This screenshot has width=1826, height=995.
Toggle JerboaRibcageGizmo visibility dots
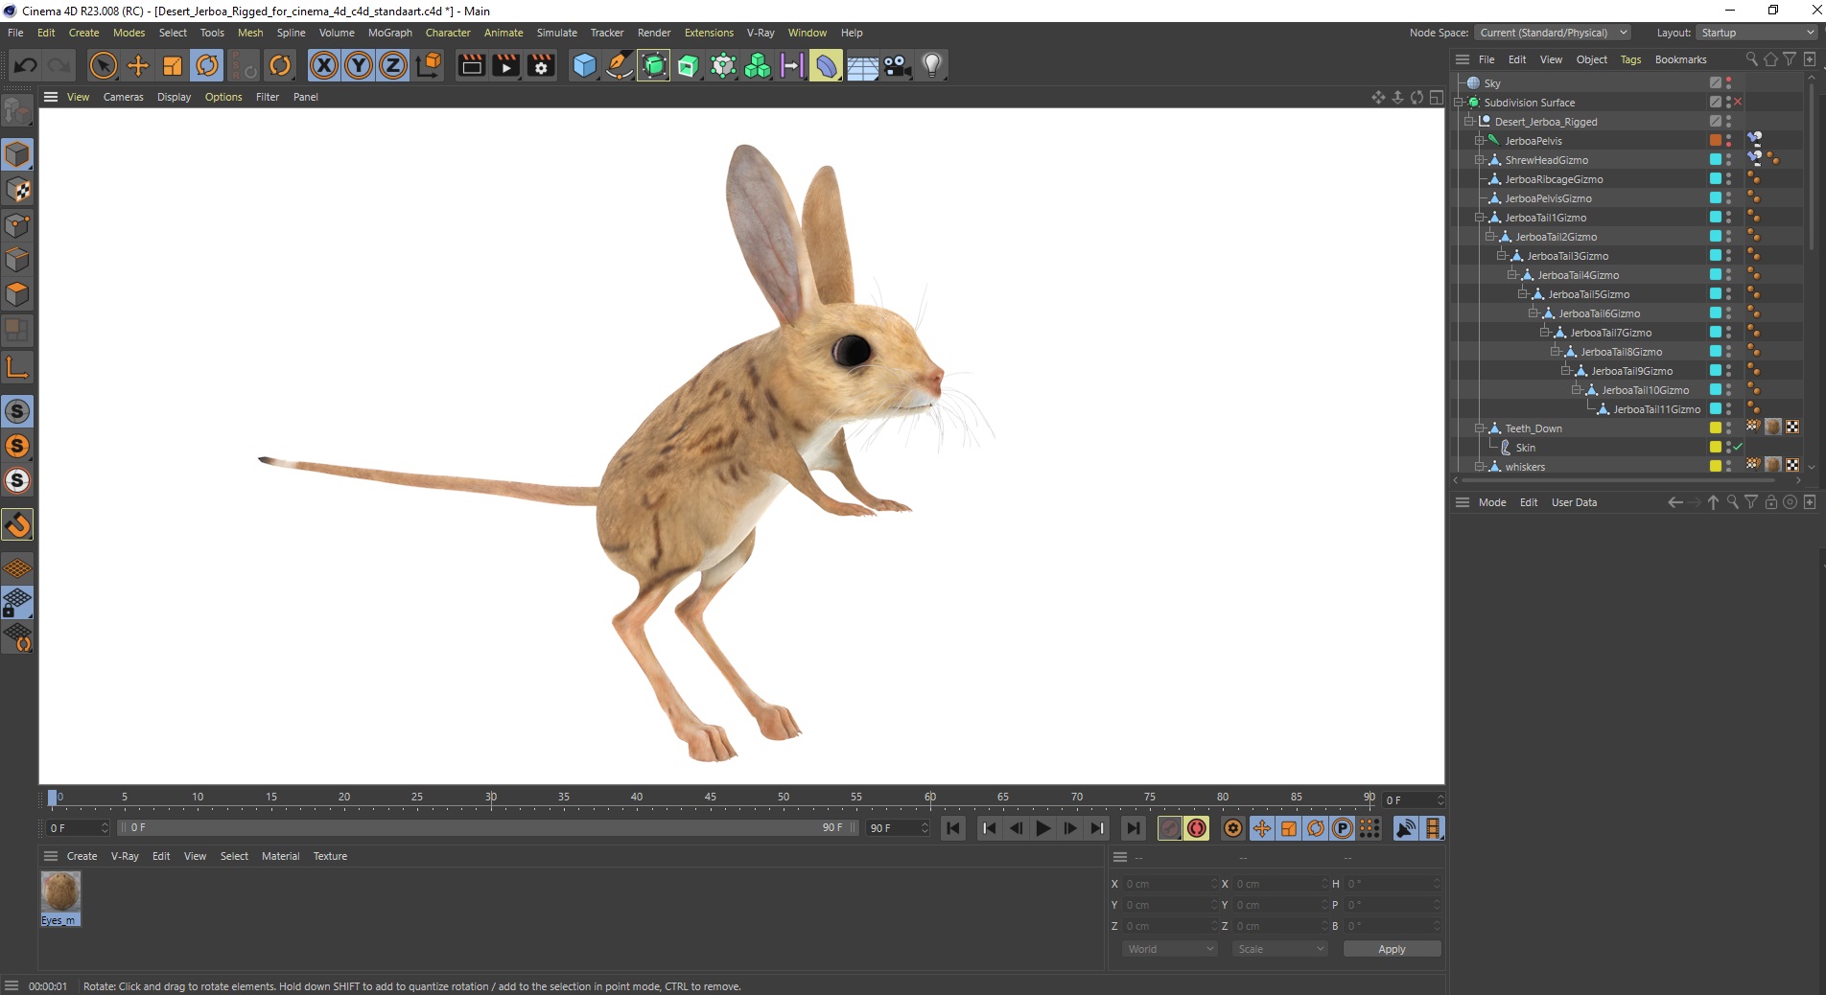pyautogui.click(x=1728, y=179)
